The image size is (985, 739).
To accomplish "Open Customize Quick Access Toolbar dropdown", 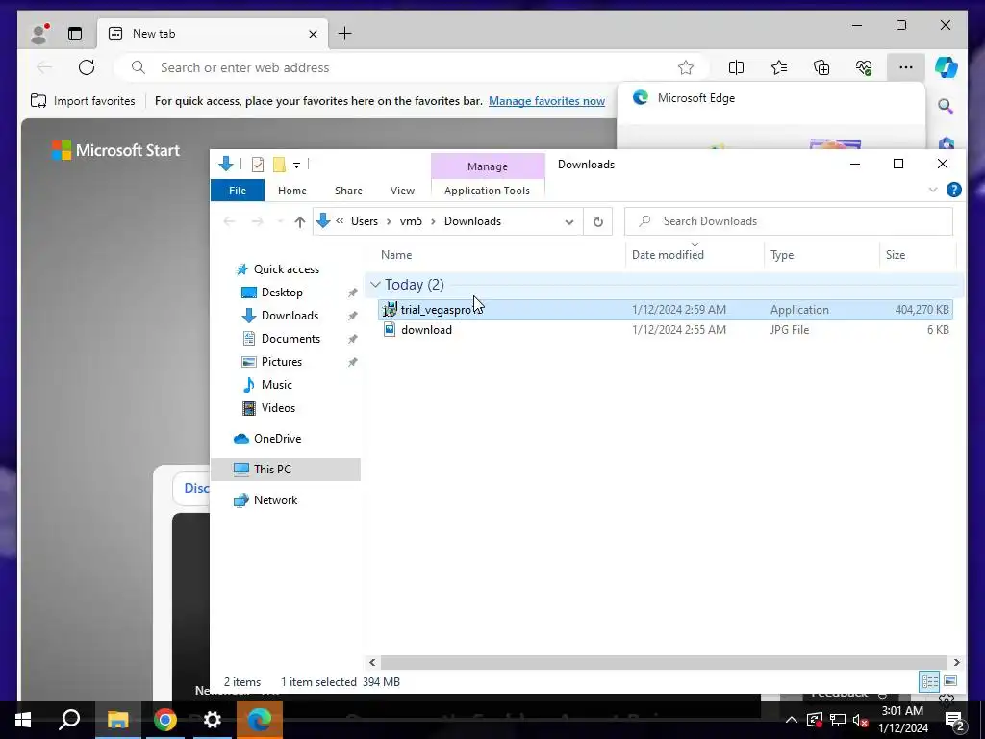I will (x=296, y=166).
